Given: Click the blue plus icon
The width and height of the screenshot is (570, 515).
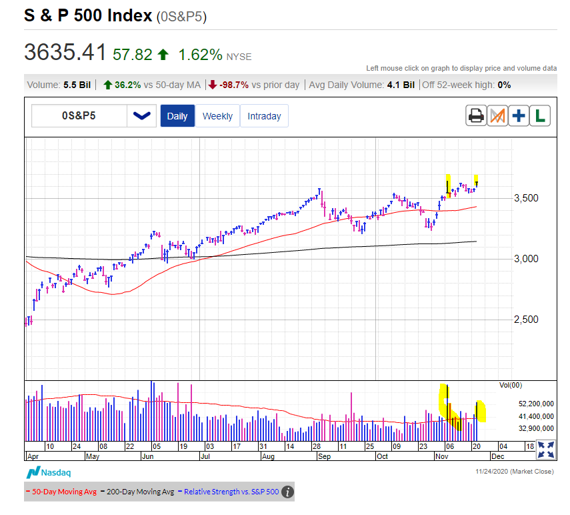Looking at the screenshot, I should click(x=518, y=115).
